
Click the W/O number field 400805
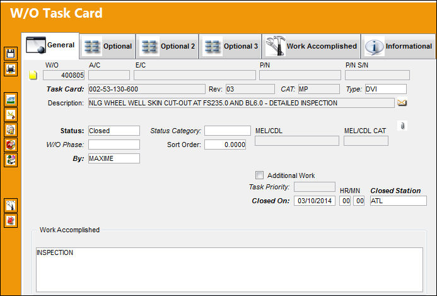point(64,75)
